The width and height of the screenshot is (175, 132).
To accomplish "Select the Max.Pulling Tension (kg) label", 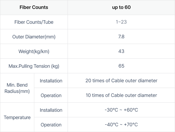I will (x=34, y=66).
